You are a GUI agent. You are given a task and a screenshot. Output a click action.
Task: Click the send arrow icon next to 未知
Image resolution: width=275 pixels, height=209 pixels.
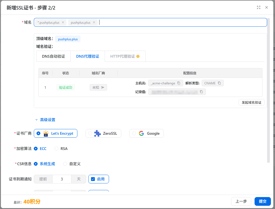tap(103, 87)
